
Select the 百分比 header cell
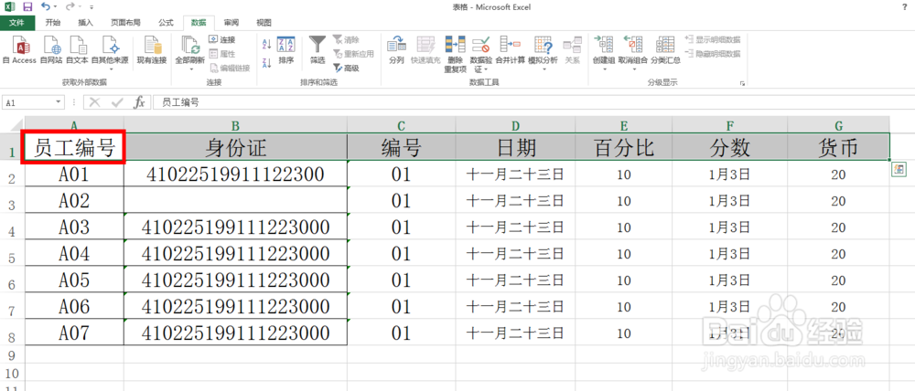point(623,147)
